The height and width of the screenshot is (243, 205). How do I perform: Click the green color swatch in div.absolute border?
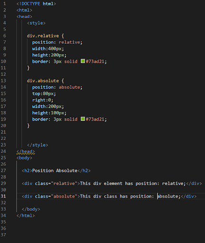[83, 119]
